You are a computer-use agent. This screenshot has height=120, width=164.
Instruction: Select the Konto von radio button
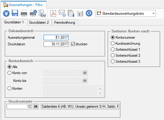point(10,73)
